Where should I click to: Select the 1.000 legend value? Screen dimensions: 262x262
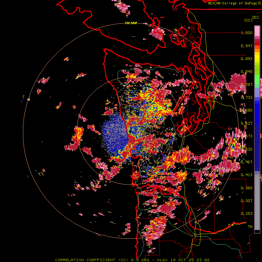click(x=247, y=33)
